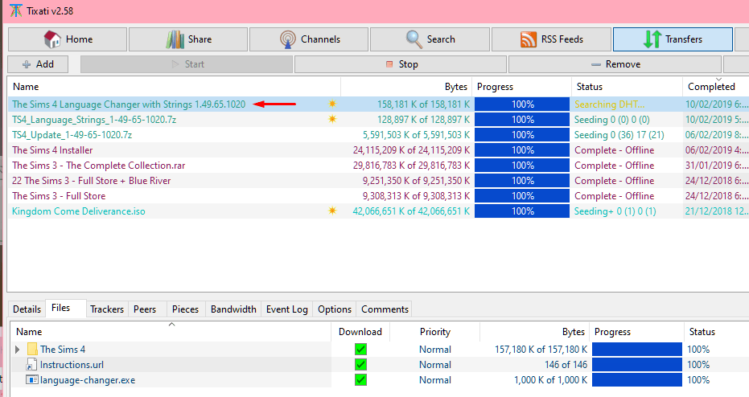Click Seeding+ 0 (1) 0 (1) status
Viewport: 749px width, 397px height.
point(615,211)
